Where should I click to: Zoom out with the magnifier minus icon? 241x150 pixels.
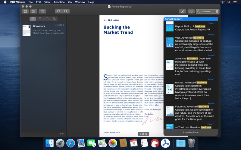click(x=66, y=11)
